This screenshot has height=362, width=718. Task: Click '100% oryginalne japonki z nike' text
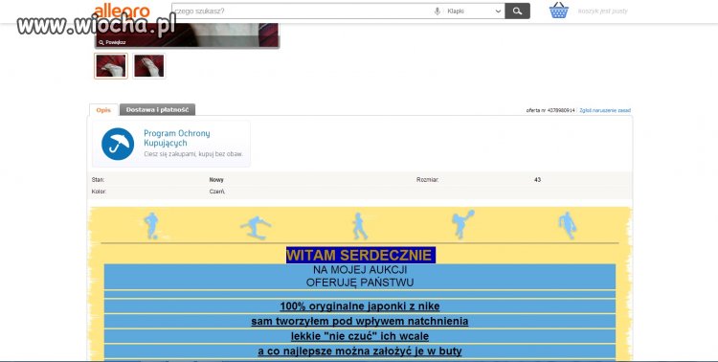point(360,306)
